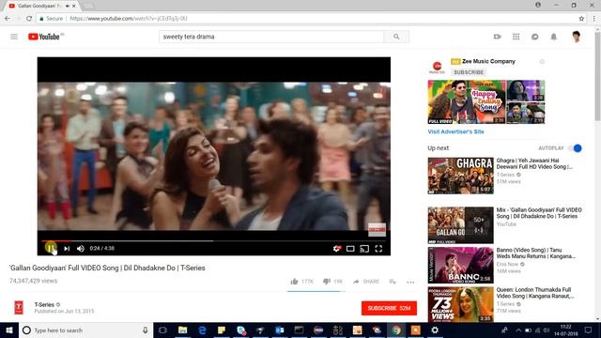This screenshot has height=338, width=601.
Task: Open more actions three-dot menu
Action: click(x=410, y=282)
